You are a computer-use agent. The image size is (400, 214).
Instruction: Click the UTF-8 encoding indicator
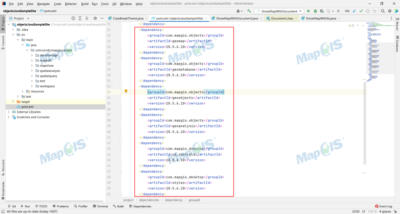coord(372,212)
